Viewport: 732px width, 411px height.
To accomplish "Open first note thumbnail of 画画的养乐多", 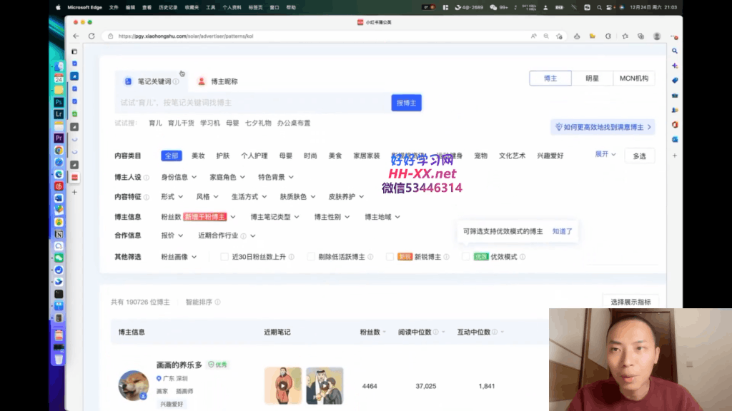I will [x=283, y=386].
